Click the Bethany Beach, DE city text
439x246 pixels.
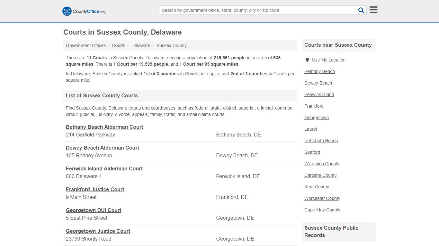click(x=238, y=135)
